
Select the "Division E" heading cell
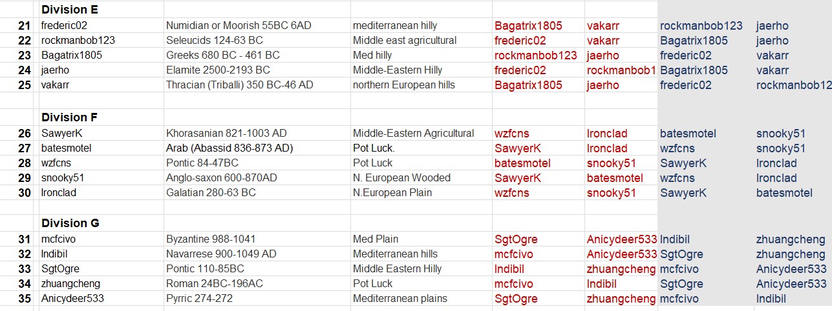pos(70,10)
